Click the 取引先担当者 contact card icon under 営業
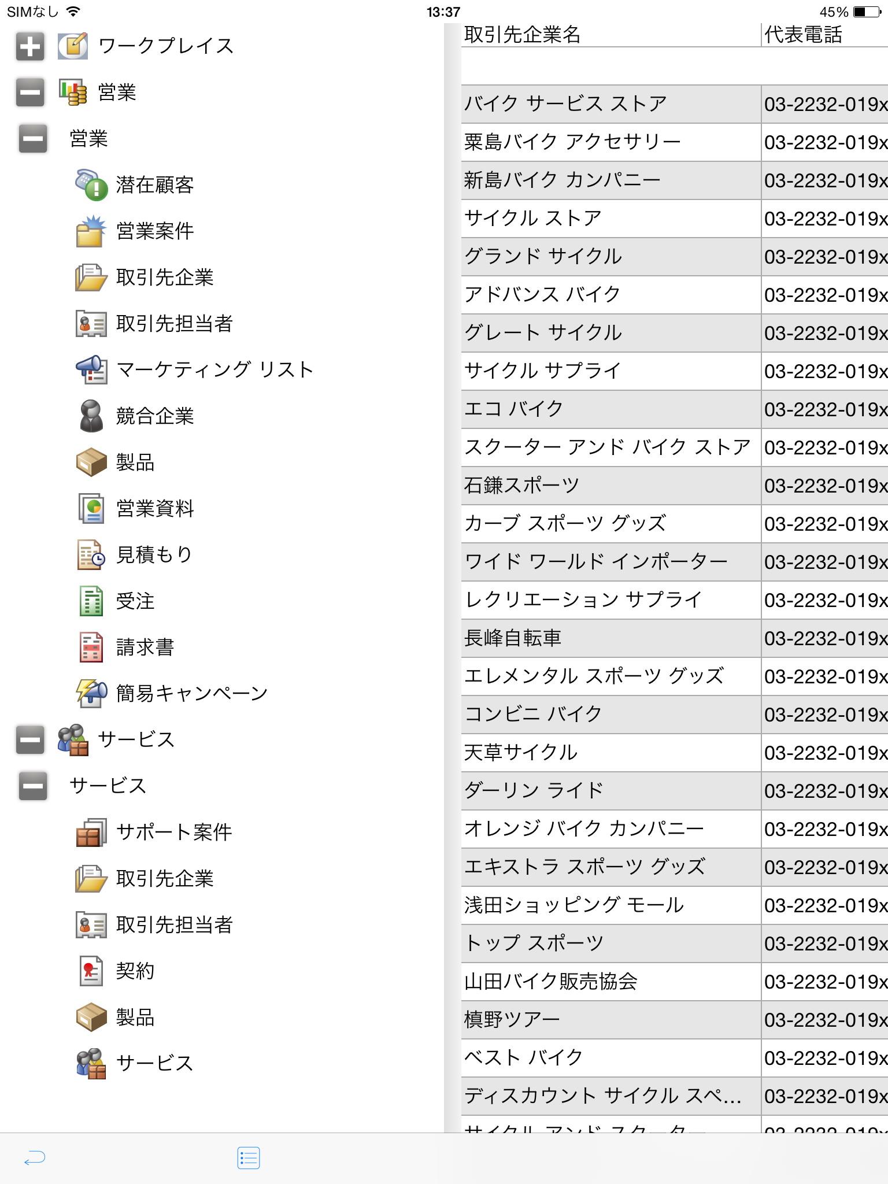Image resolution: width=888 pixels, height=1184 pixels. point(91,324)
